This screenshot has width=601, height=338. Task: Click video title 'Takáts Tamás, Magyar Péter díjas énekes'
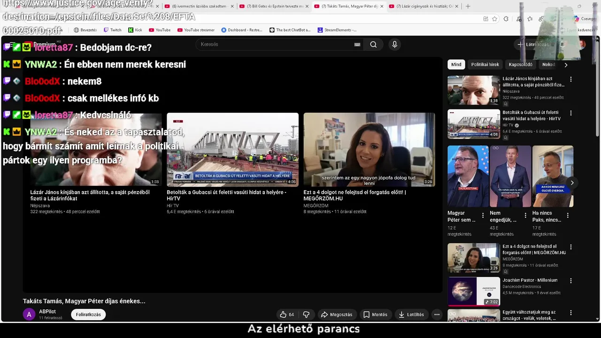pos(84,301)
